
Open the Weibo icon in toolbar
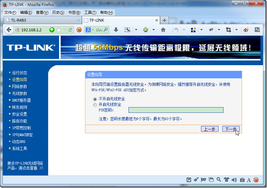pyautogui.click(x=246, y=30)
